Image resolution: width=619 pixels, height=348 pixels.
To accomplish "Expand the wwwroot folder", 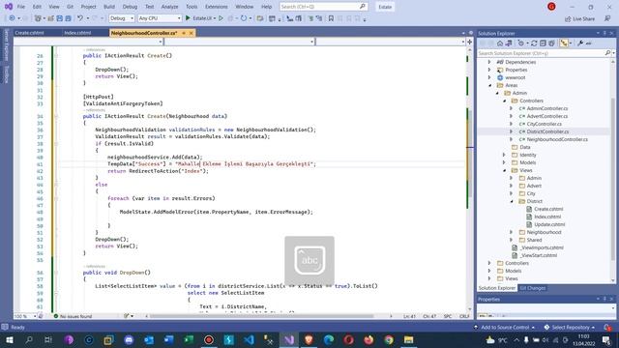I will [x=489, y=77].
